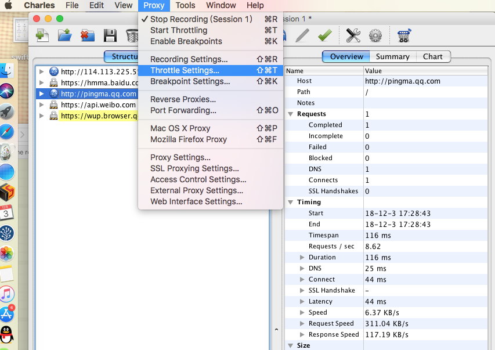Click the lock icon for api.weibo.com
495x350 pixels.
53,104
